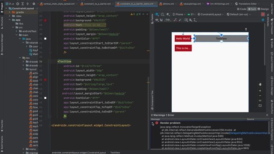
Task: Click 1:1 actual size zoom icon
Action: coord(260,101)
